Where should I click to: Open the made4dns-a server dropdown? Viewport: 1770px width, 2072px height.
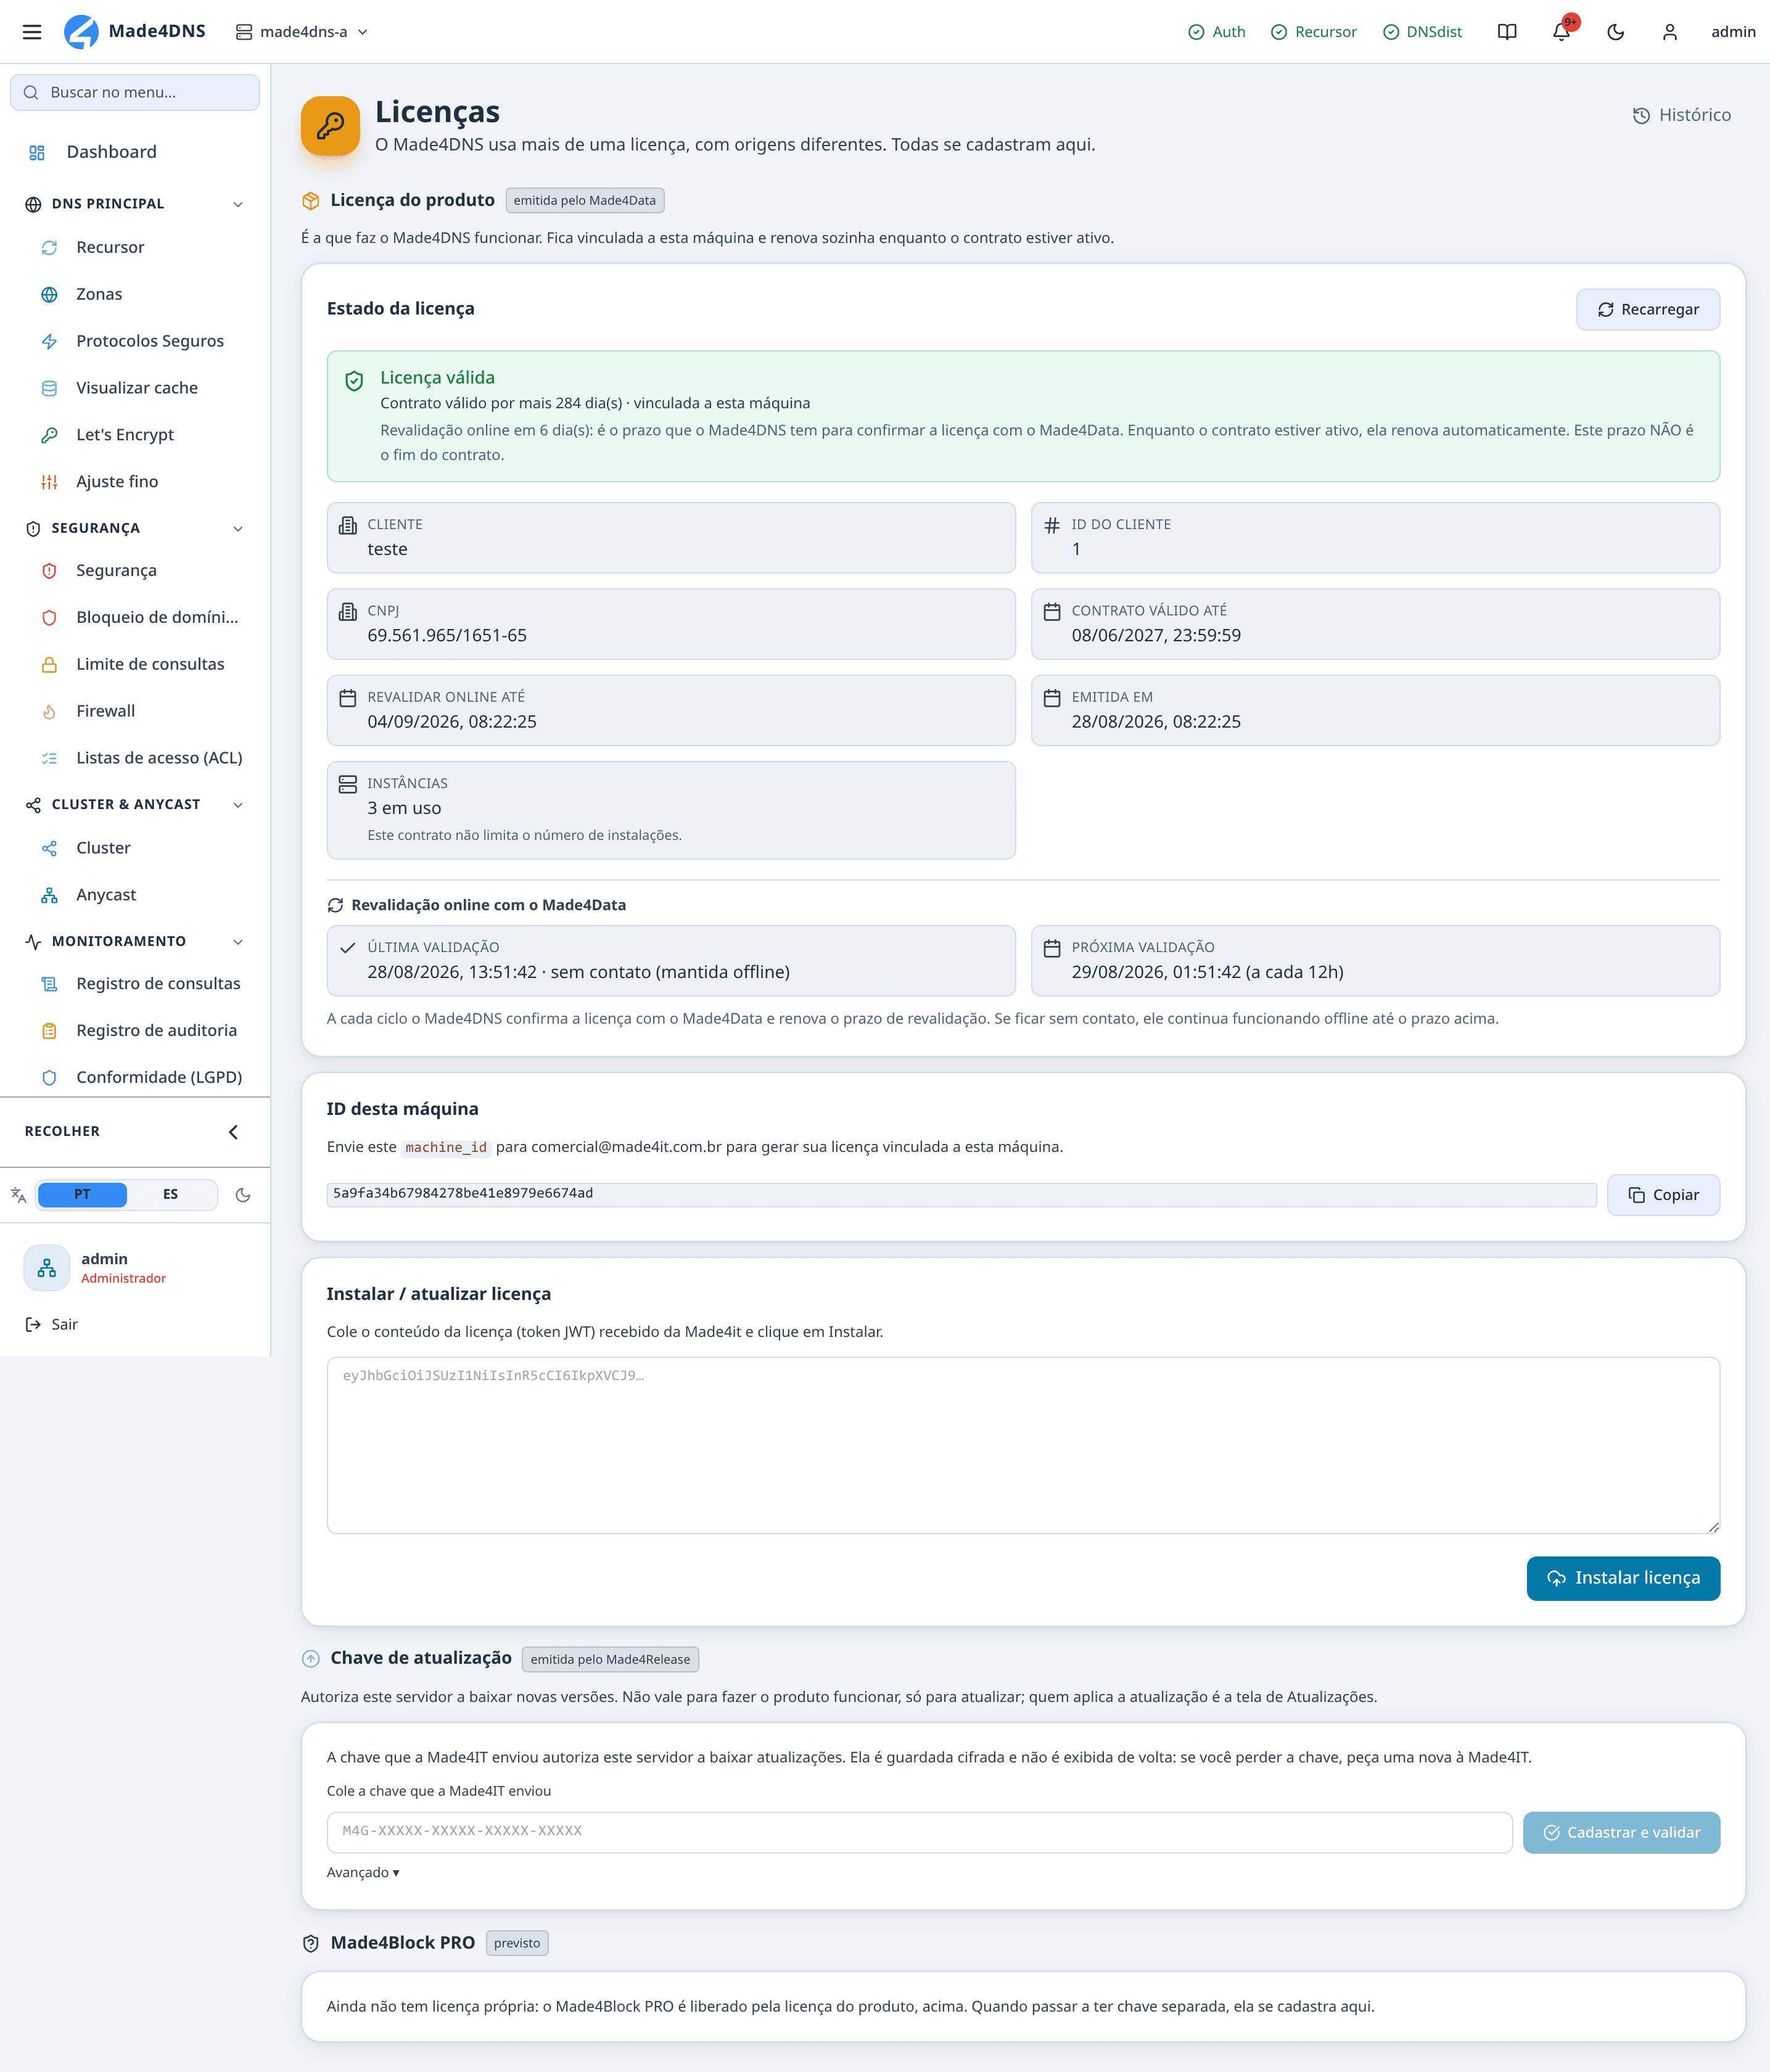tap(302, 32)
